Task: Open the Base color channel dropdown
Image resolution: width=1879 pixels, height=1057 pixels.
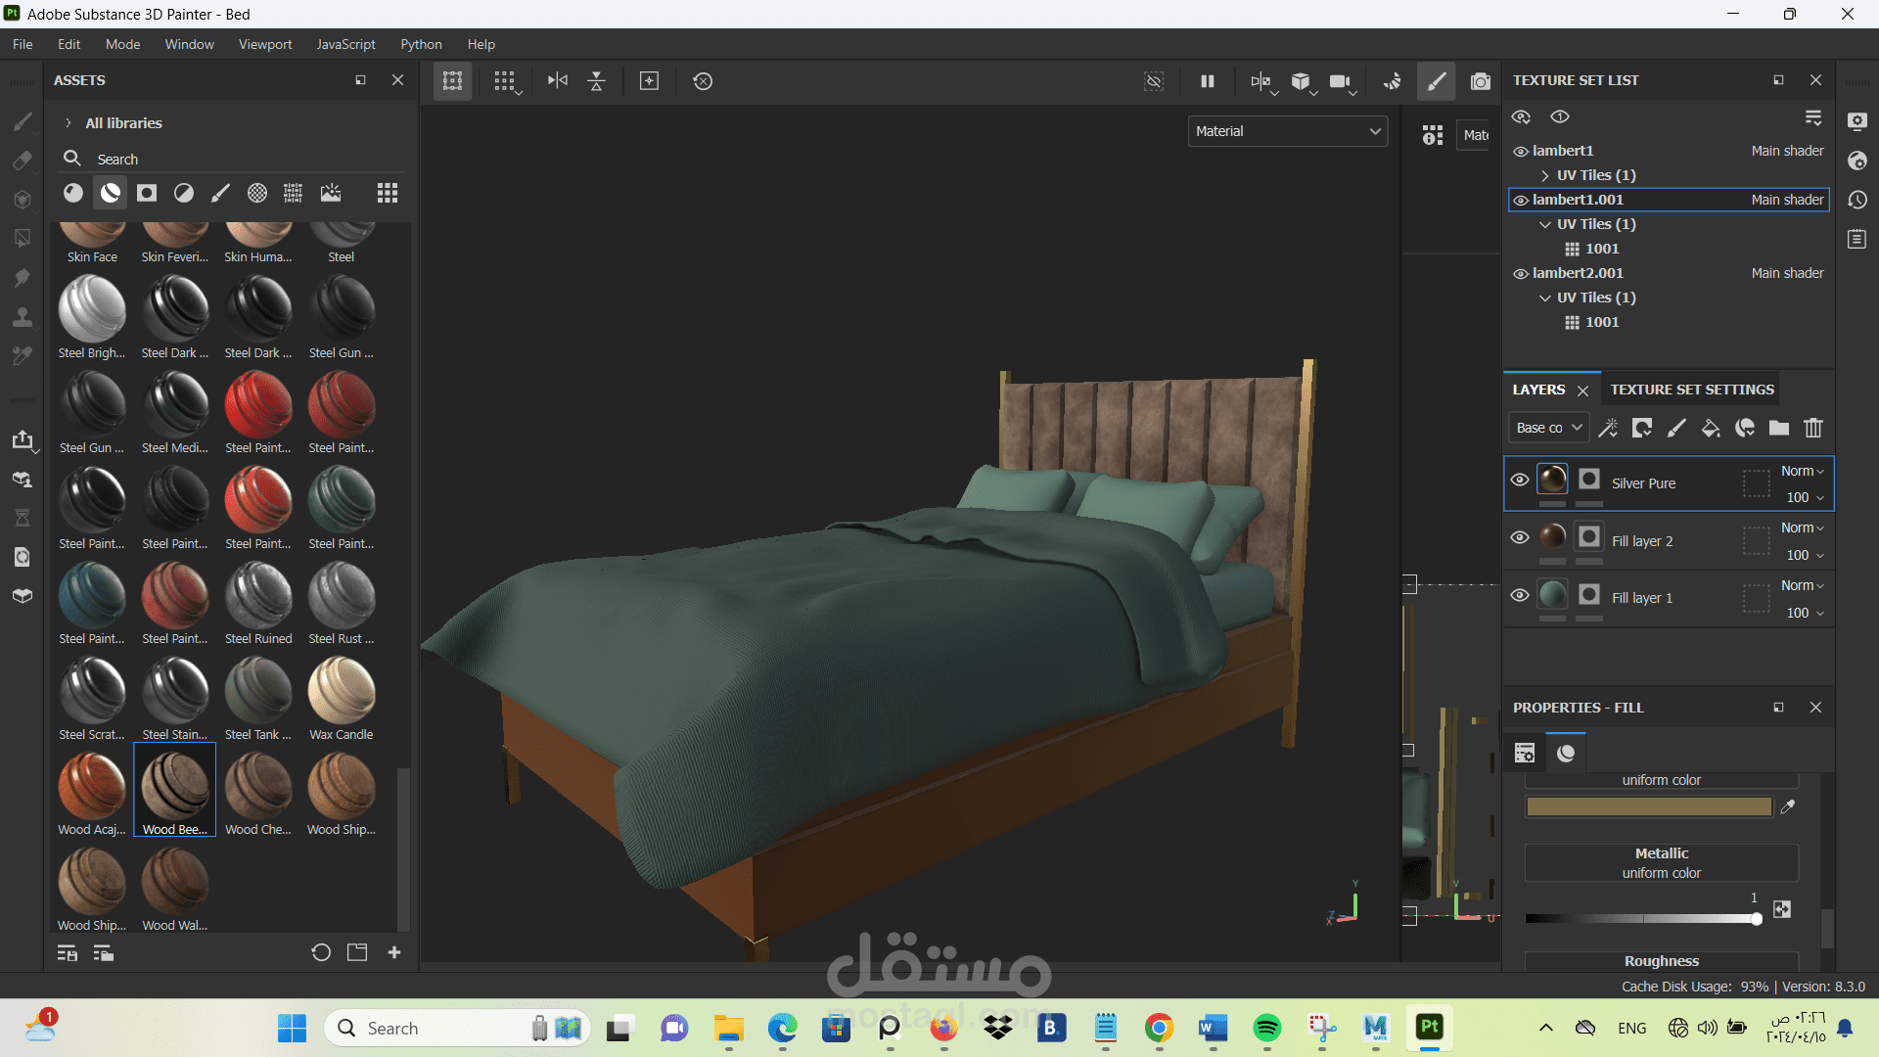Action: pos(1548,428)
